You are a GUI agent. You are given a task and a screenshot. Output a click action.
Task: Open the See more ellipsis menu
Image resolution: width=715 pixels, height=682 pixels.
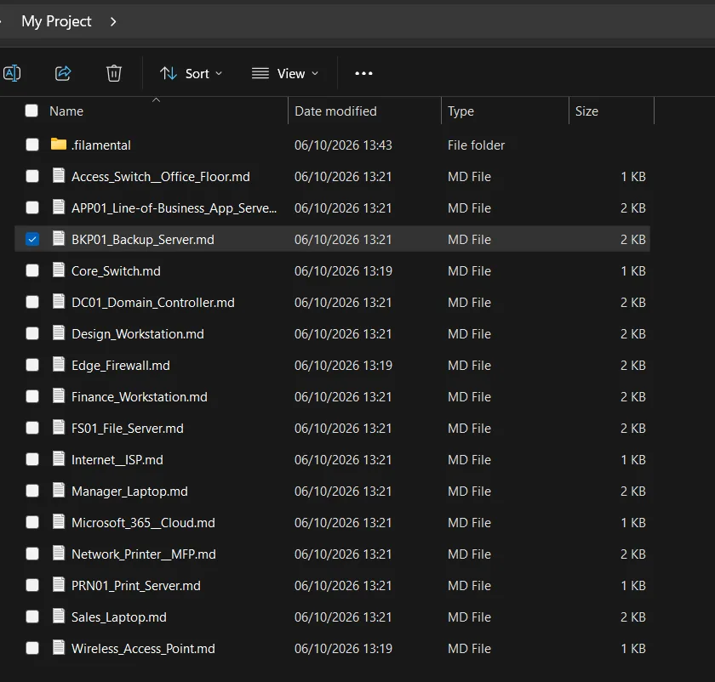[x=363, y=73]
